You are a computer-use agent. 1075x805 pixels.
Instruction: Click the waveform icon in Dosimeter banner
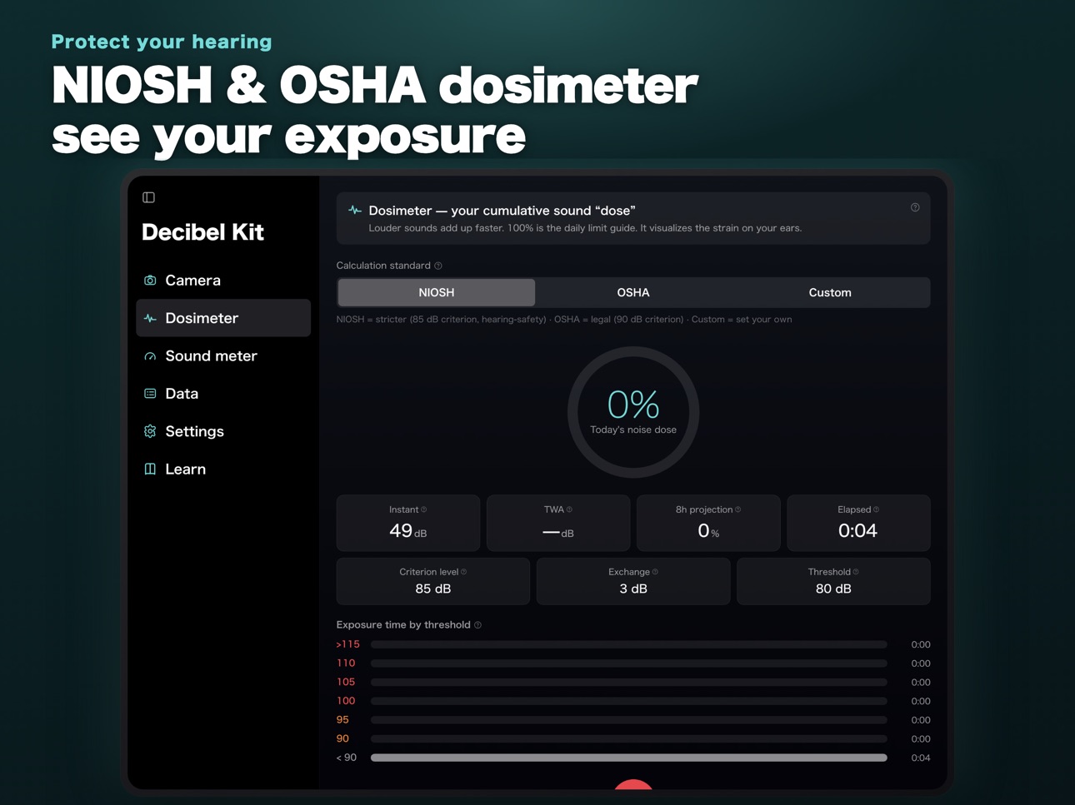click(x=355, y=211)
